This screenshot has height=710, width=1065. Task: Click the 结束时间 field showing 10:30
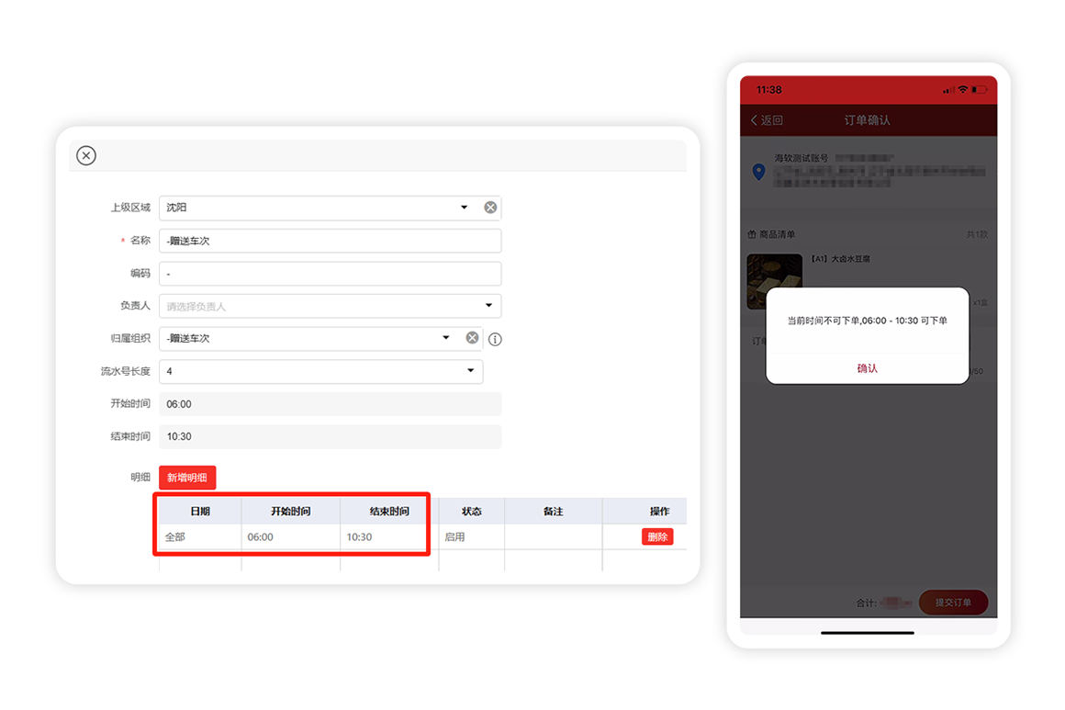point(330,436)
